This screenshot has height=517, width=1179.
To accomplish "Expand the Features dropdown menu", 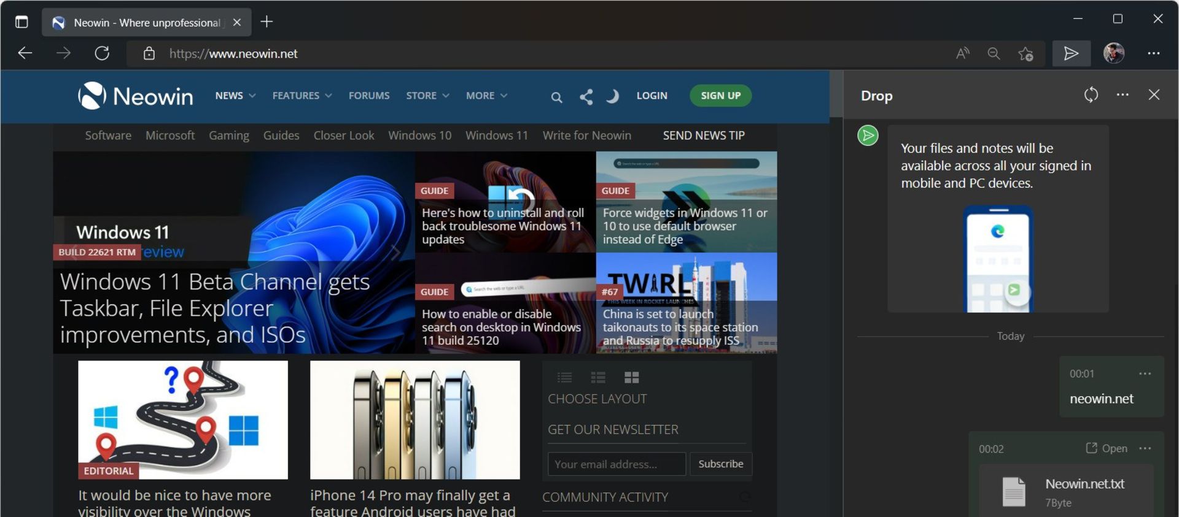I will 302,96.
